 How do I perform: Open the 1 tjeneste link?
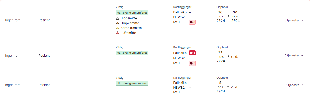pos(295,85)
